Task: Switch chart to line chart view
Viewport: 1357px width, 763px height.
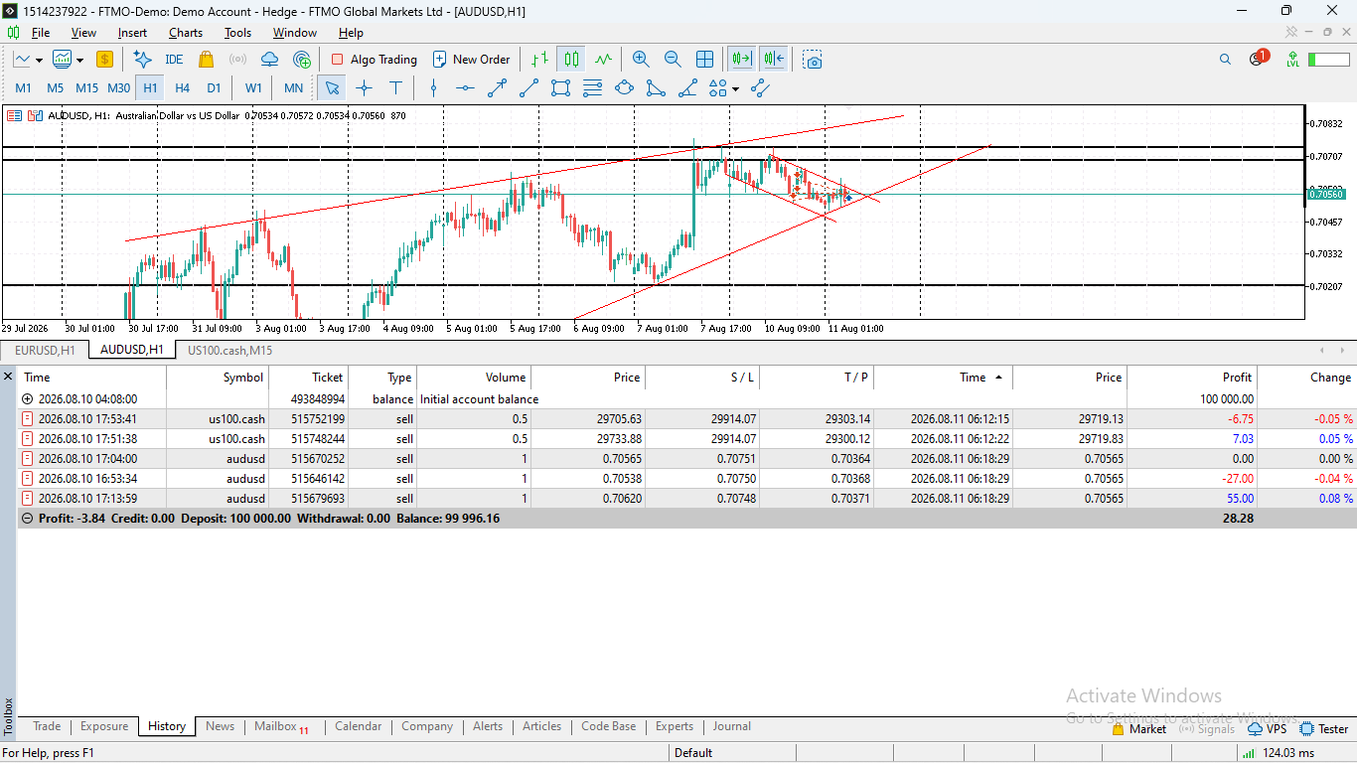Action: 603,60
